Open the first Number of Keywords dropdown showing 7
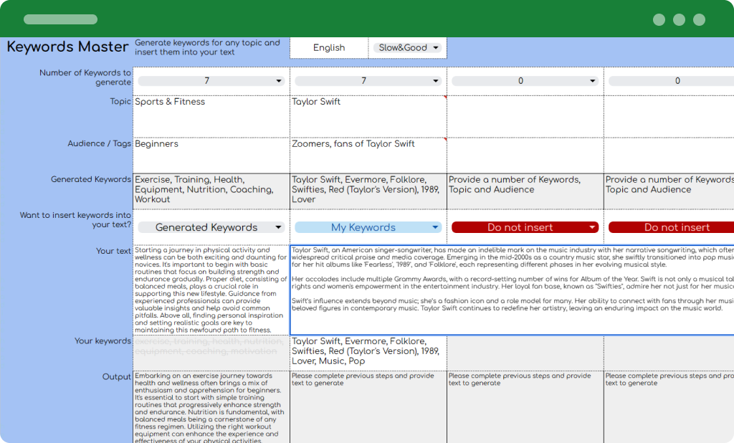The height and width of the screenshot is (443, 734). tap(210, 80)
